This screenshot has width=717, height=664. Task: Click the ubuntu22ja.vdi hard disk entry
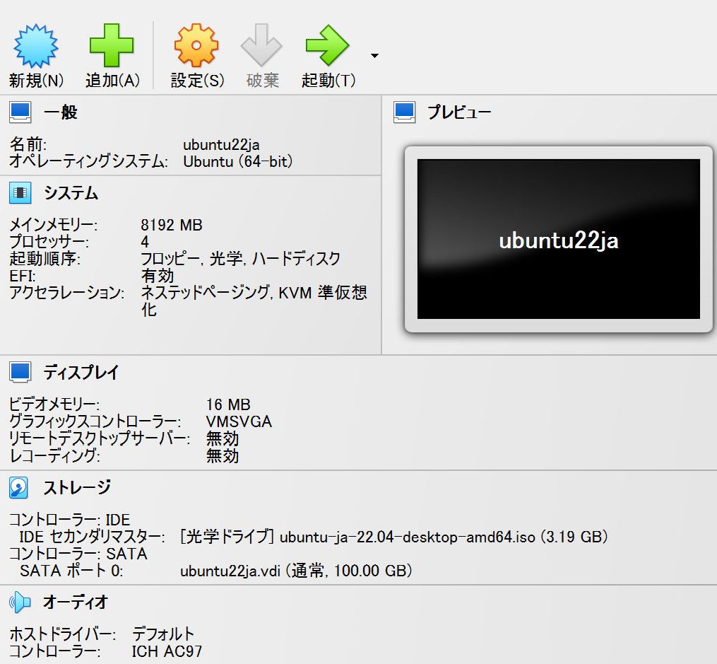(x=296, y=571)
